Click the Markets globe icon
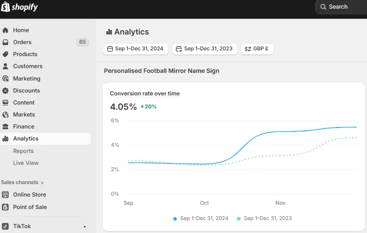The image size is (367, 233). click(x=5, y=115)
